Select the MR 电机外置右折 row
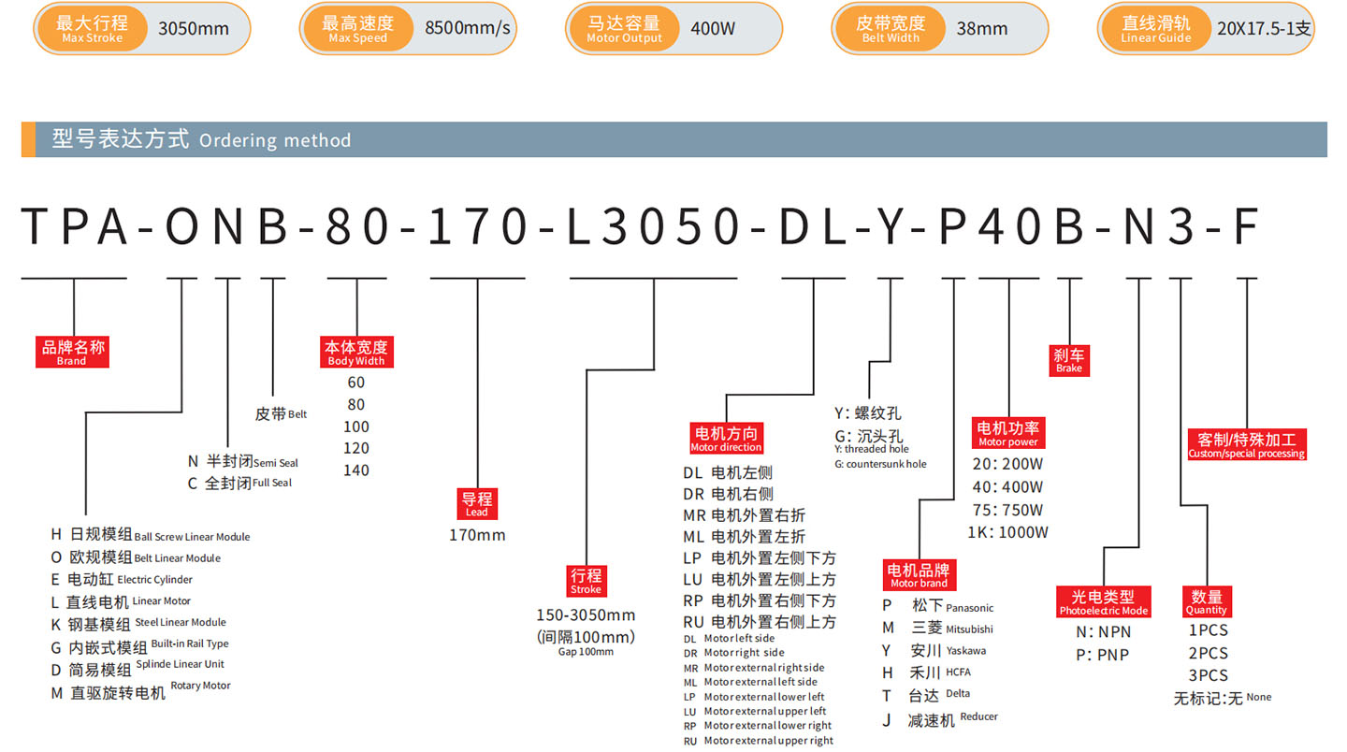 (x=744, y=515)
